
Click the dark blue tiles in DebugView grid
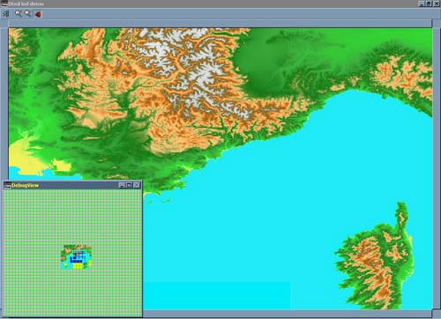(77, 259)
